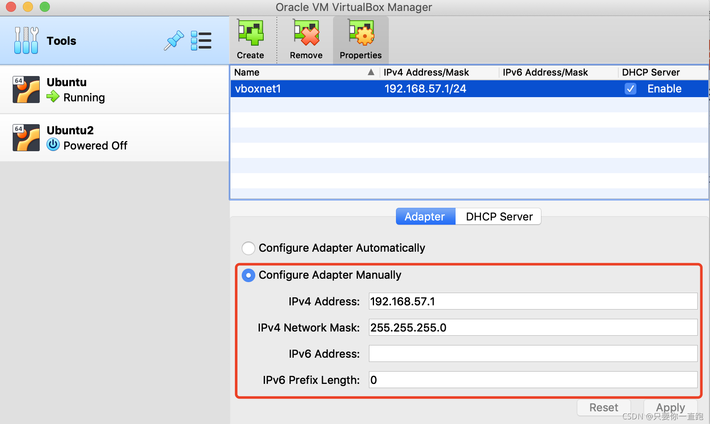
Task: Click the Name column sort arrow
Action: [x=371, y=72]
